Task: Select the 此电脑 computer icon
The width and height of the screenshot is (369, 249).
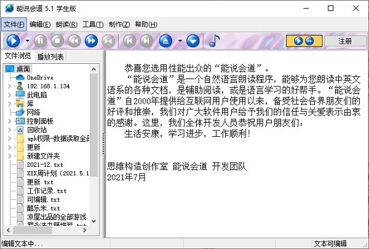Action: click(x=20, y=95)
